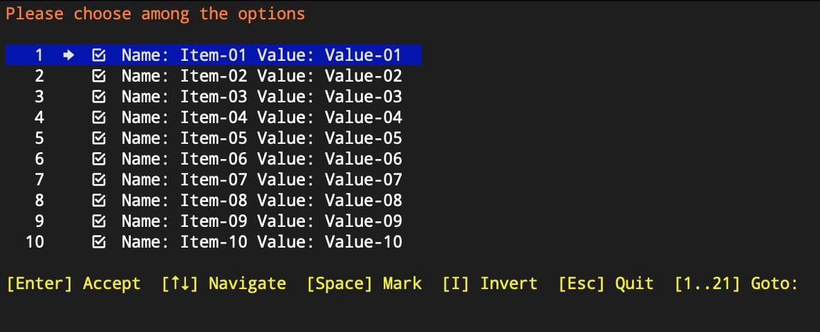Toggle the checkbox for Item-03
The height and width of the screenshot is (332, 820).
[99, 97]
